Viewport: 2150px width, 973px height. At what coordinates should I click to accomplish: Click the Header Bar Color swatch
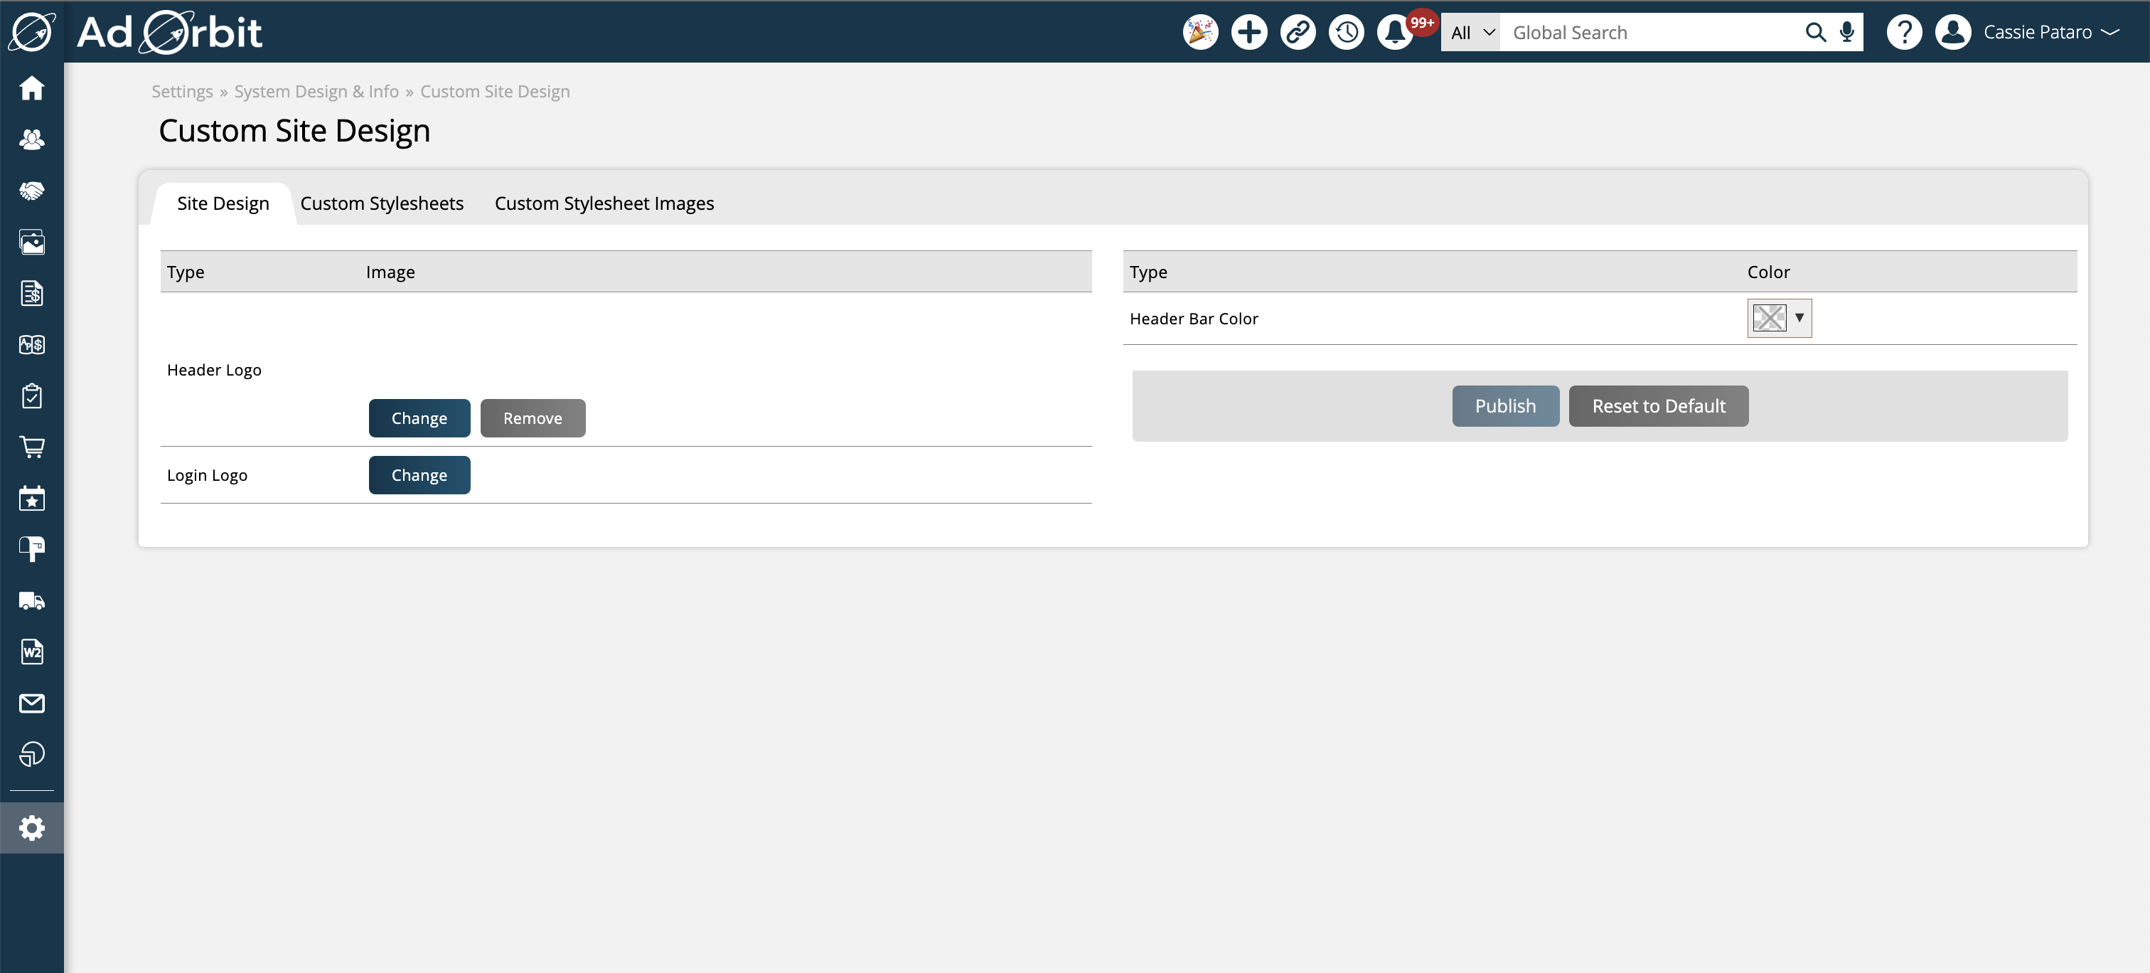tap(1769, 317)
